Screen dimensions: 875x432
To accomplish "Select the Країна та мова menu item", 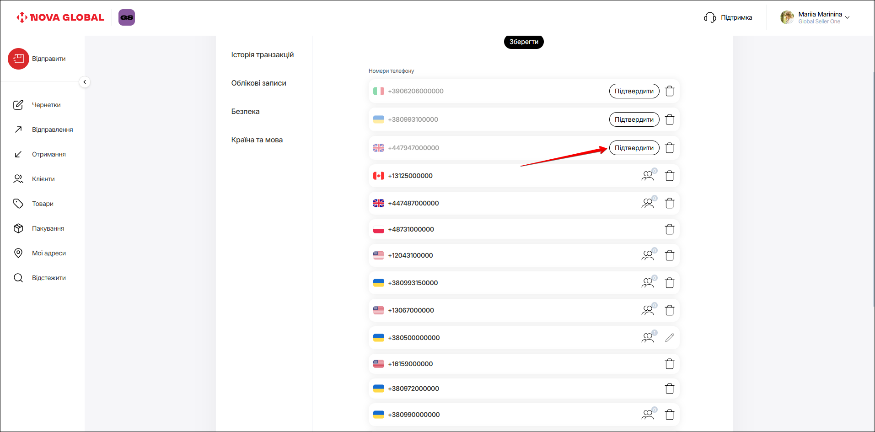I will click(257, 140).
